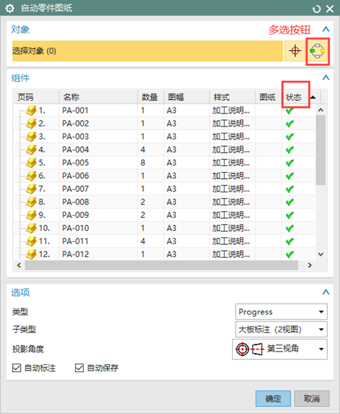Image resolution: width=340 pixels, height=414 pixels.
Task: Open the 子类型 dropdown 大板标注 (2视图)
Action: [x=281, y=329]
